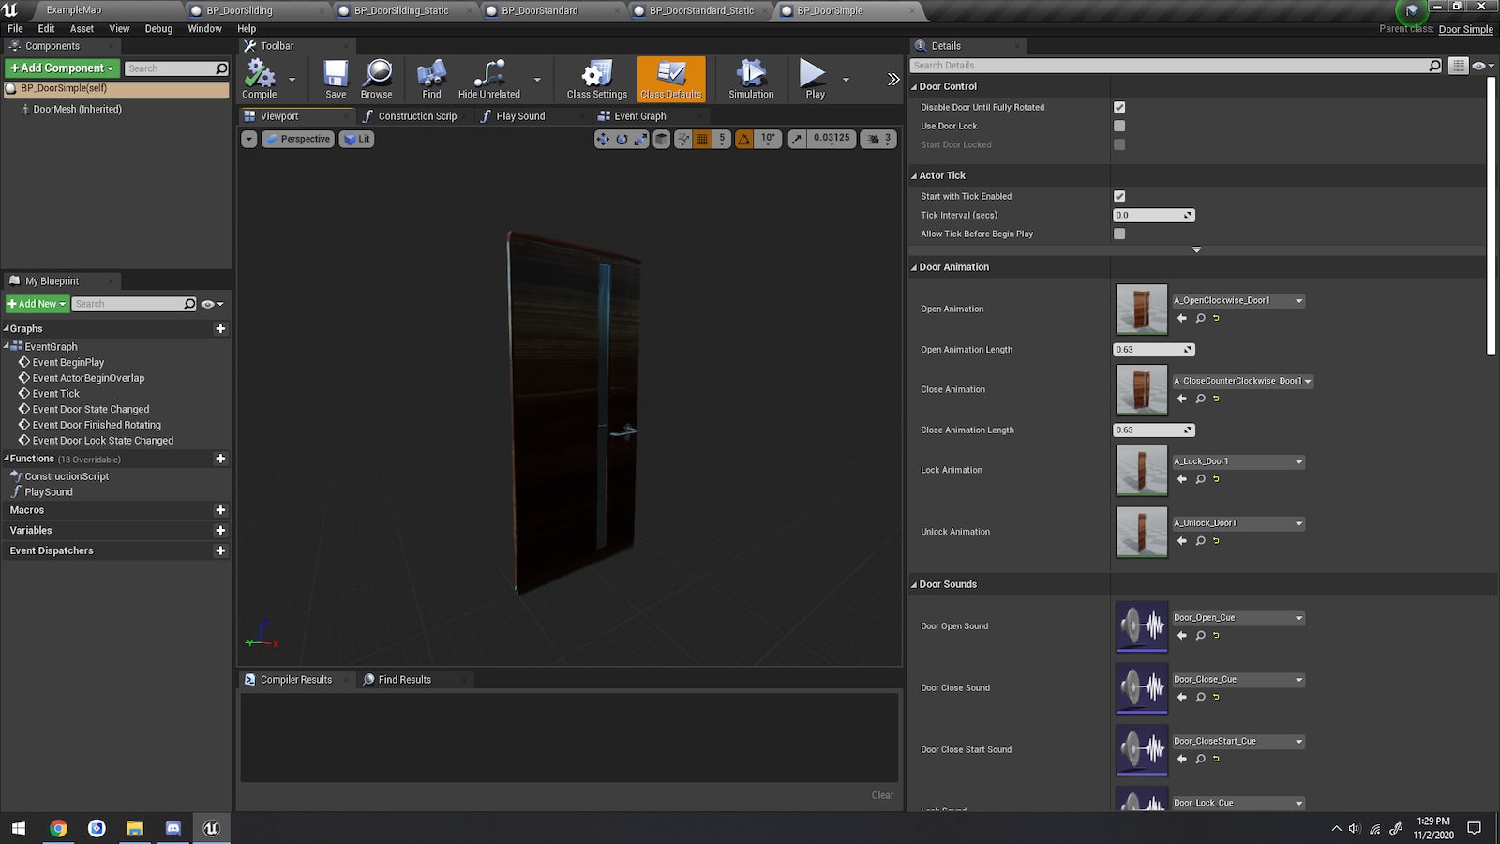1500x844 pixels.
Task: Open the Debug menu
Action: click(158, 28)
